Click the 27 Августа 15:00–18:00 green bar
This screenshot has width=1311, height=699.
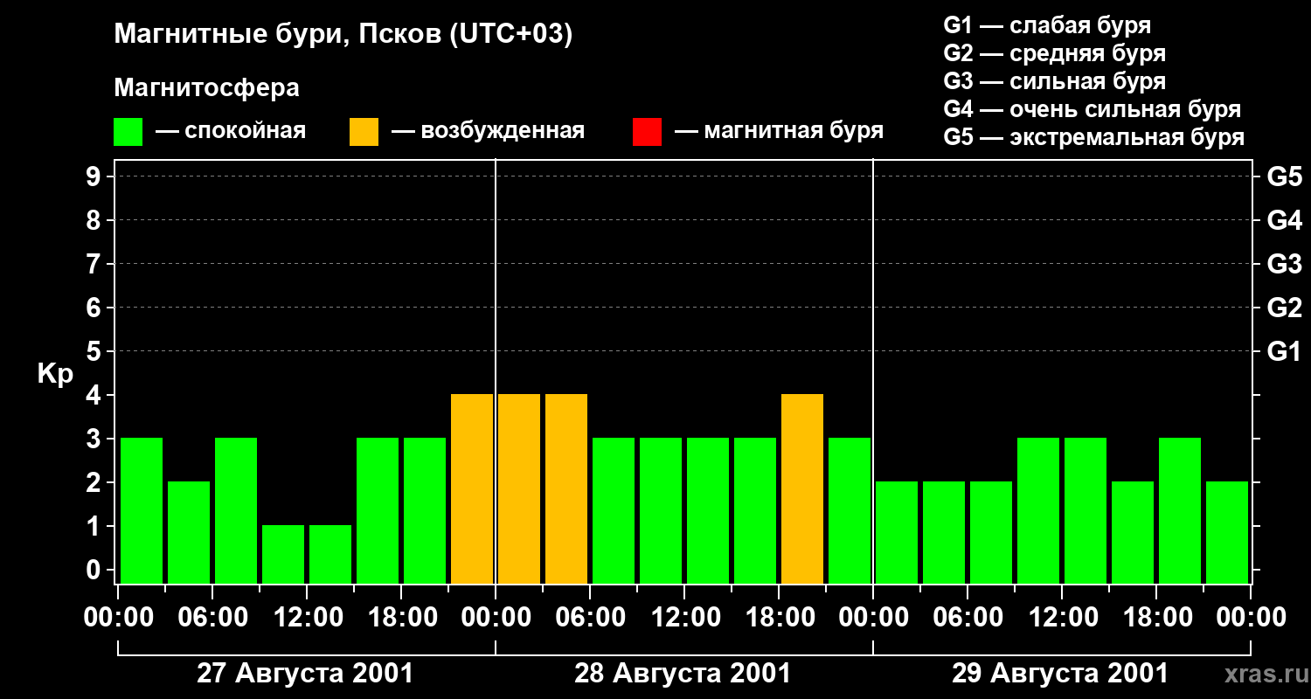point(378,511)
